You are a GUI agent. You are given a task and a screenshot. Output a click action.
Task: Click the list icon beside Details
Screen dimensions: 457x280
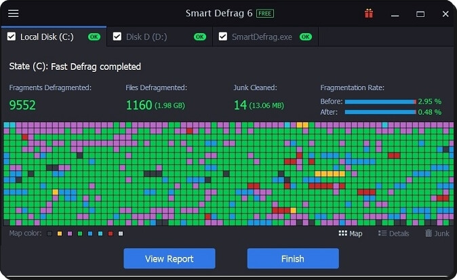tap(382, 233)
